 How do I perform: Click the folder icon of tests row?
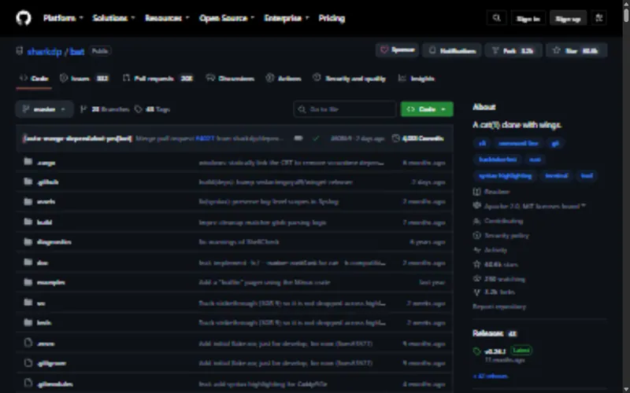28,322
